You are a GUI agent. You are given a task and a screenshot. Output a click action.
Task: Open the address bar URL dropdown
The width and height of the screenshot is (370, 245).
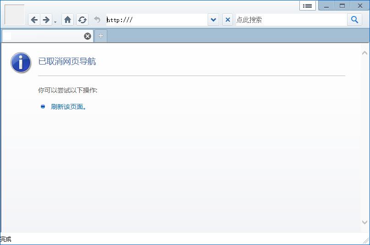213,20
